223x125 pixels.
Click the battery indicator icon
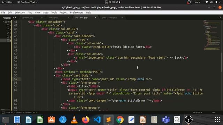click(x=216, y=2)
